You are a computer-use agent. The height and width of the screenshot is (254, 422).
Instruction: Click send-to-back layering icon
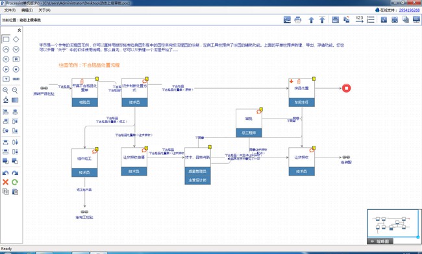tap(15, 161)
